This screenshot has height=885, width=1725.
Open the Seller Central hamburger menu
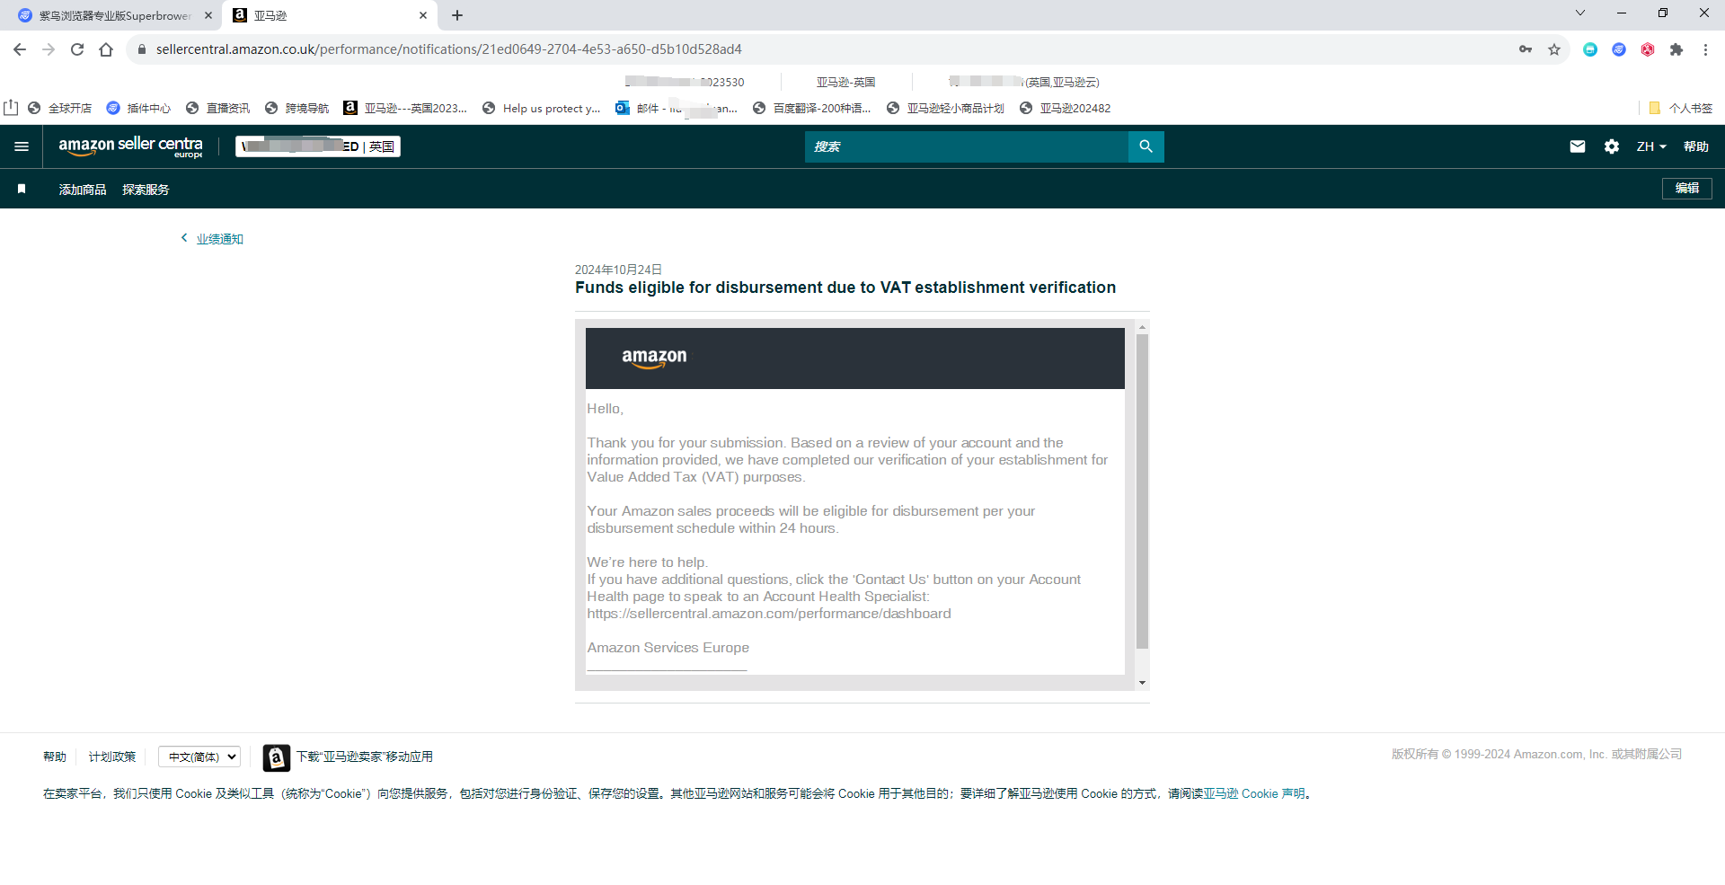click(22, 146)
